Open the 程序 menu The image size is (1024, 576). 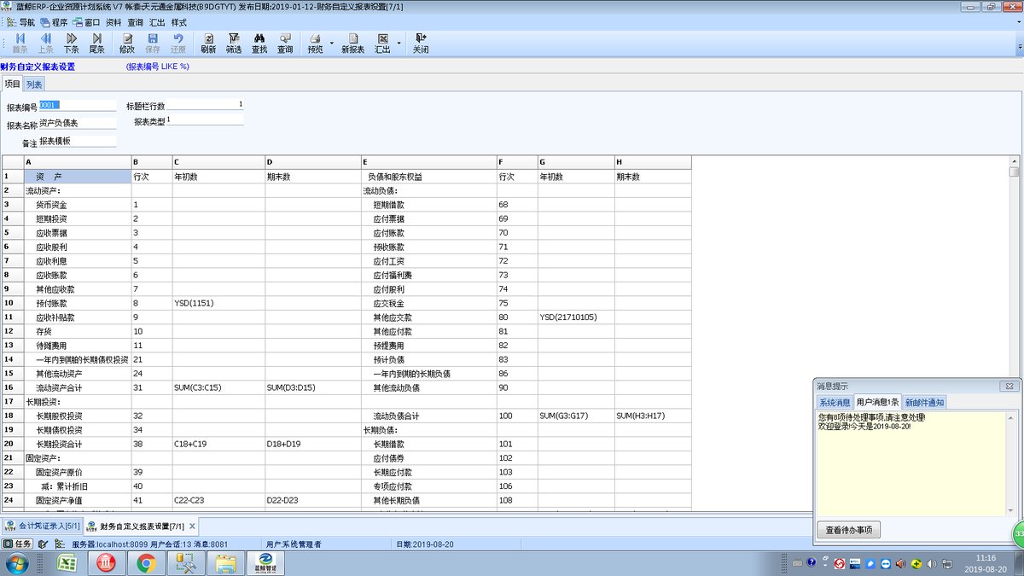(x=54, y=22)
